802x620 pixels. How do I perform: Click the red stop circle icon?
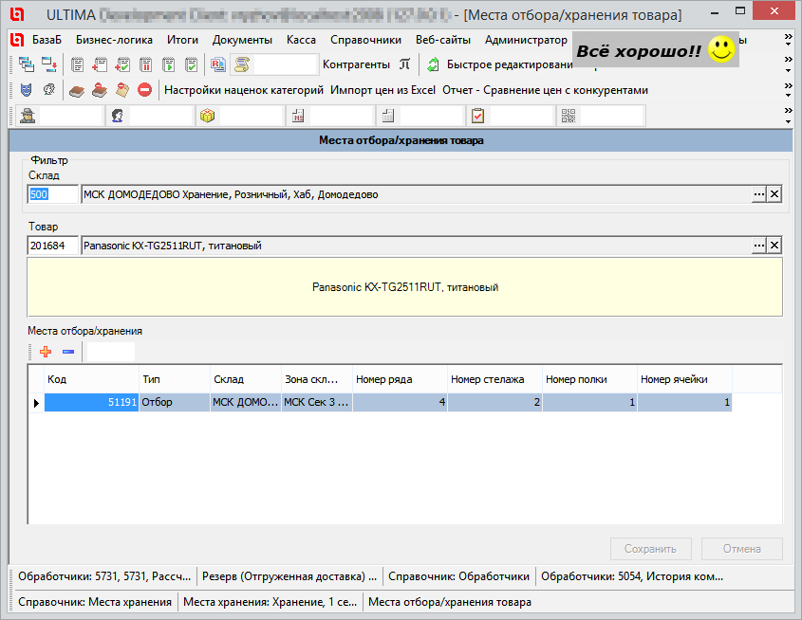[145, 90]
